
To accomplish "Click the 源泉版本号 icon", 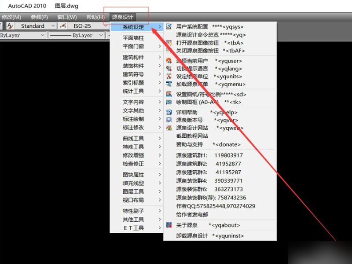I will pos(169,120).
